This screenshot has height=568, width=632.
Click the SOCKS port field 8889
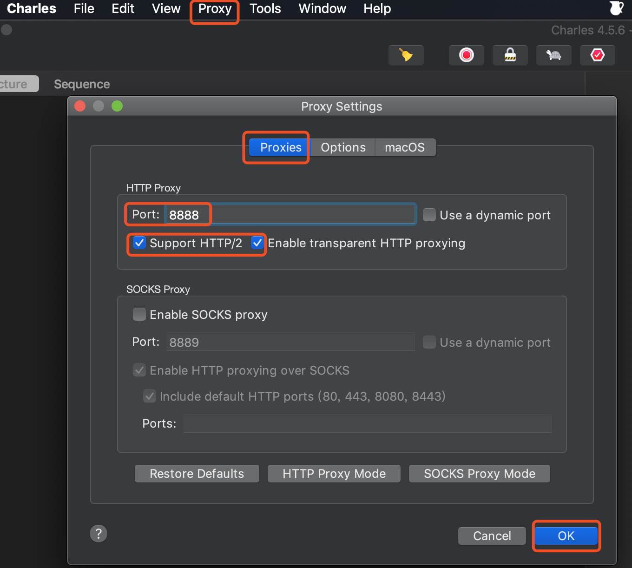[290, 342]
